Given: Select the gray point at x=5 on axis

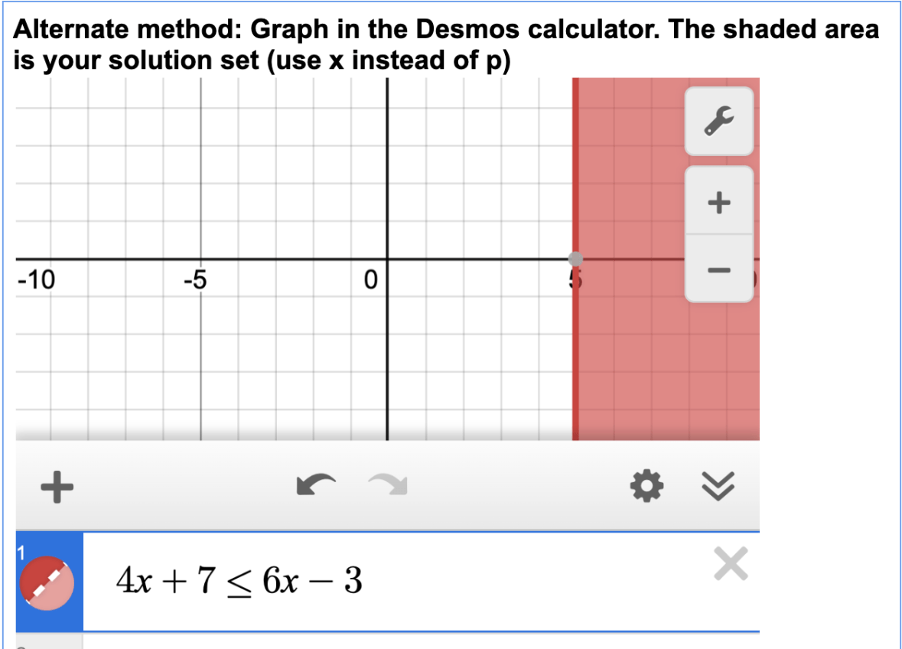Looking at the screenshot, I should [575, 259].
